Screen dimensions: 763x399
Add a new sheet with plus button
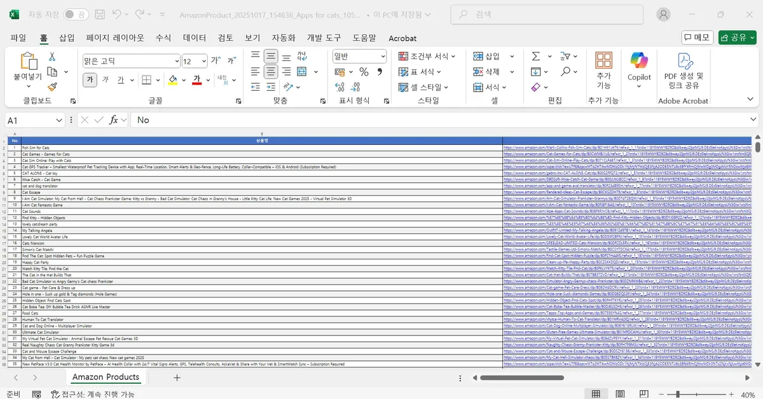pyautogui.click(x=177, y=377)
